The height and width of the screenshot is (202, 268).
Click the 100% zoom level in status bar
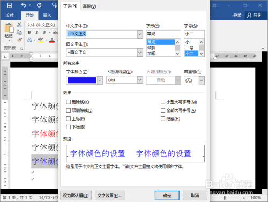pos(256,198)
